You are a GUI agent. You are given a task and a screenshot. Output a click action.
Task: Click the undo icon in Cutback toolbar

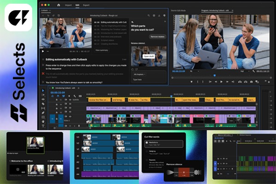(48, 16)
